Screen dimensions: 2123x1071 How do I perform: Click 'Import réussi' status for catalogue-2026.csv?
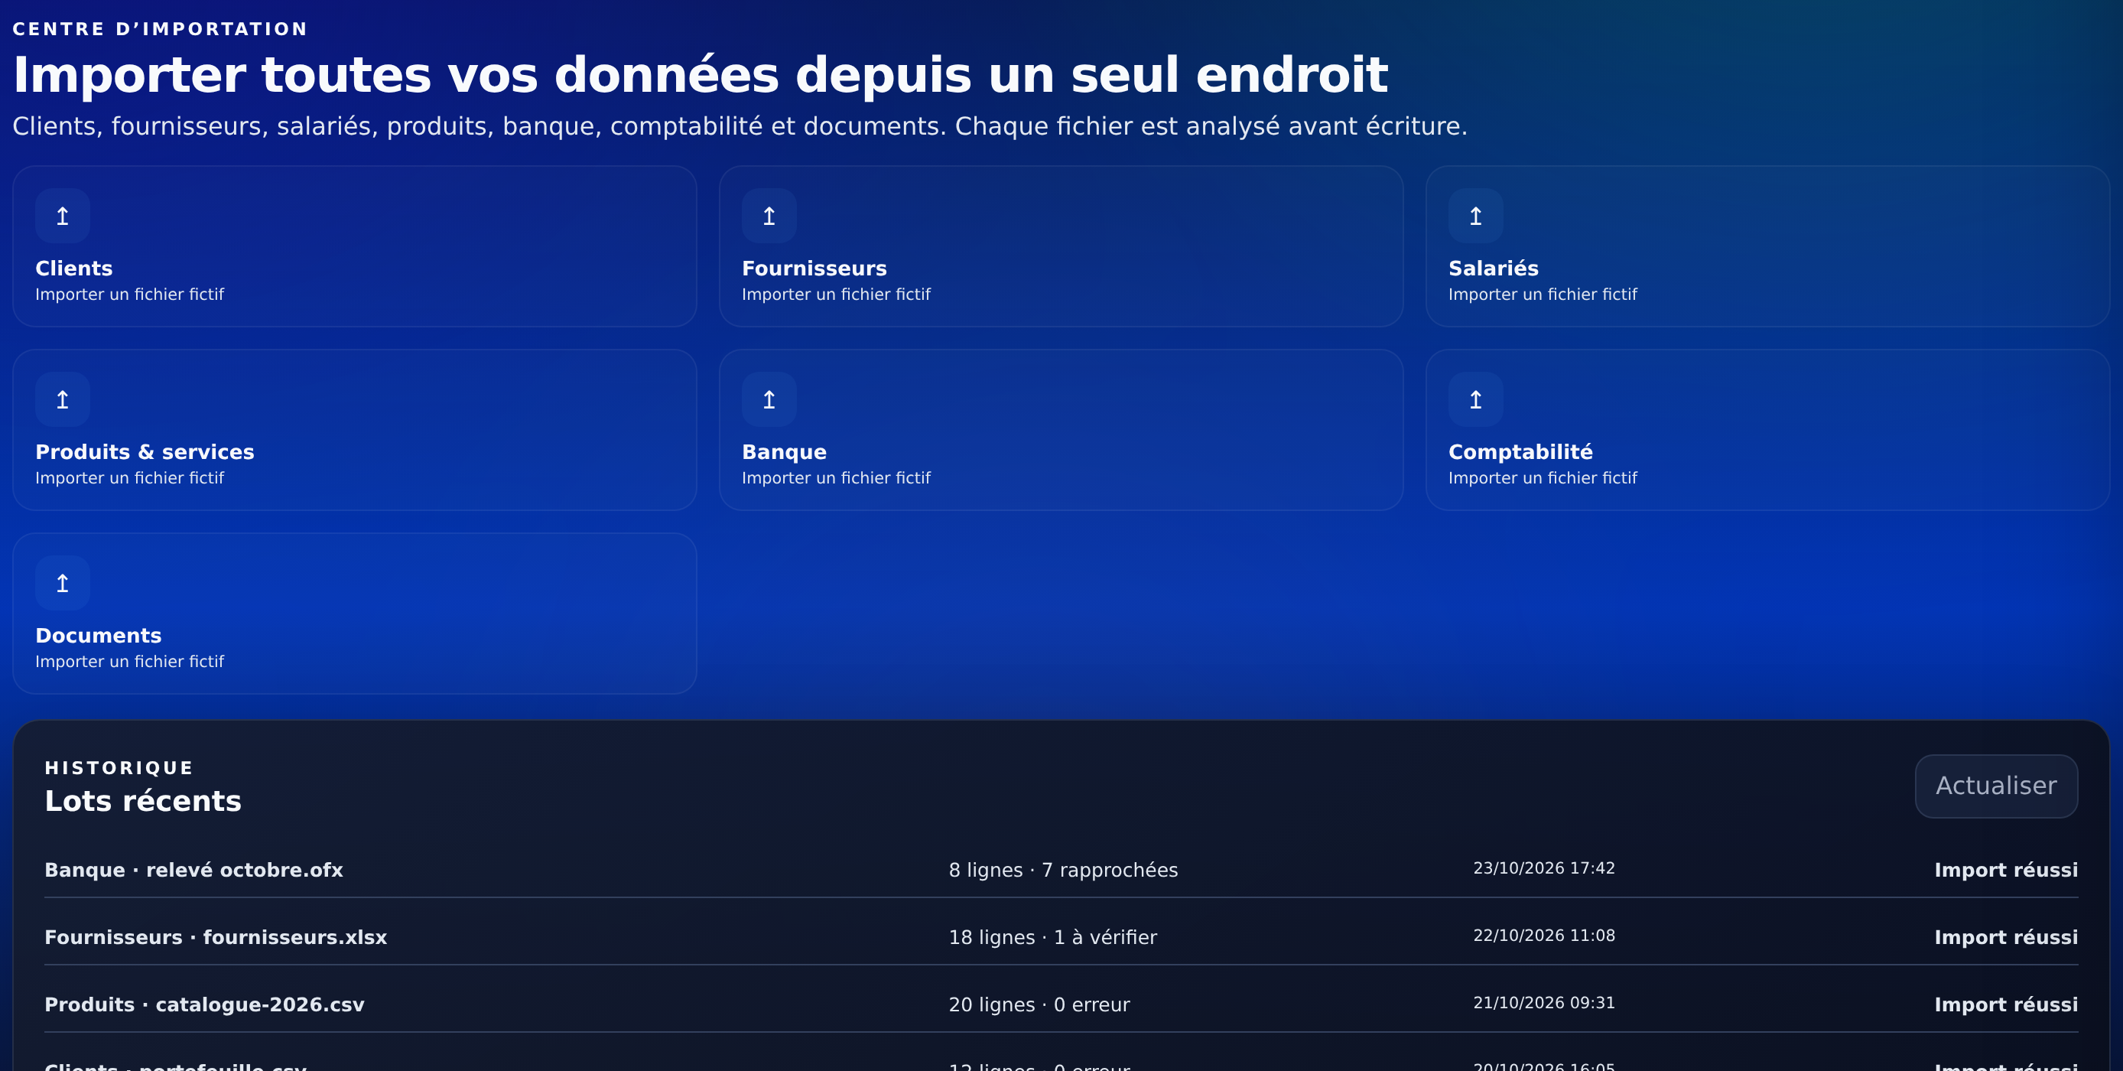tap(2006, 1006)
